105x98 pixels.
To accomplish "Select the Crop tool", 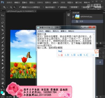I will tap(3, 30).
